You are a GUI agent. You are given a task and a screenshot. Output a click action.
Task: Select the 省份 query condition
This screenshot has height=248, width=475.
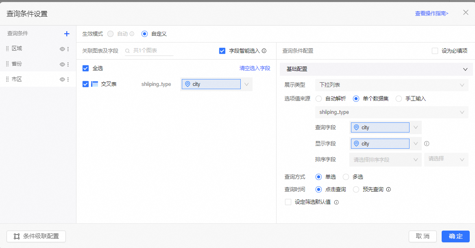tap(17, 64)
